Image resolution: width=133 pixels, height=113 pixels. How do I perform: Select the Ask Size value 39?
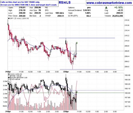(40, 10)
